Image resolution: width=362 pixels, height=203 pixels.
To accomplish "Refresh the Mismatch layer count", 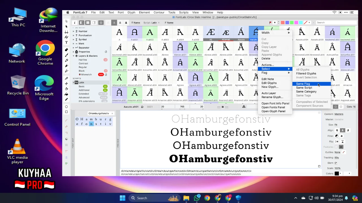I will (x=106, y=74).
